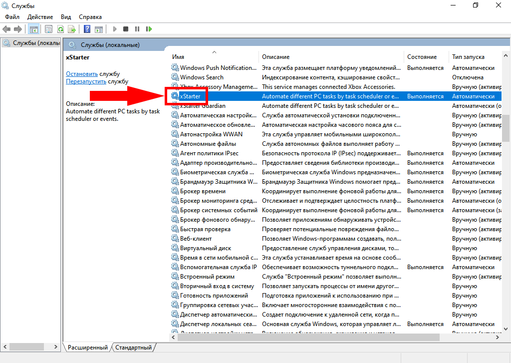Viewport: 511px width, 363px height.
Task: Click the green Refresh toolbar icon
Action: tap(60, 29)
